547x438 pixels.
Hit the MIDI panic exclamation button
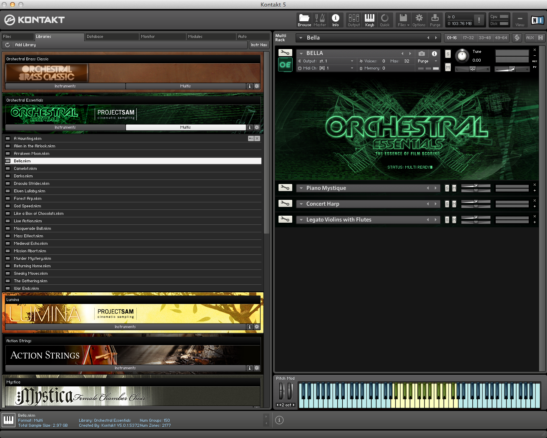[479, 20]
